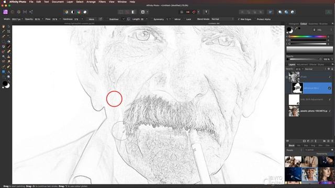Select the View (hand) tool
Viewport: 335px width, 188px height.
(x=4, y=27)
